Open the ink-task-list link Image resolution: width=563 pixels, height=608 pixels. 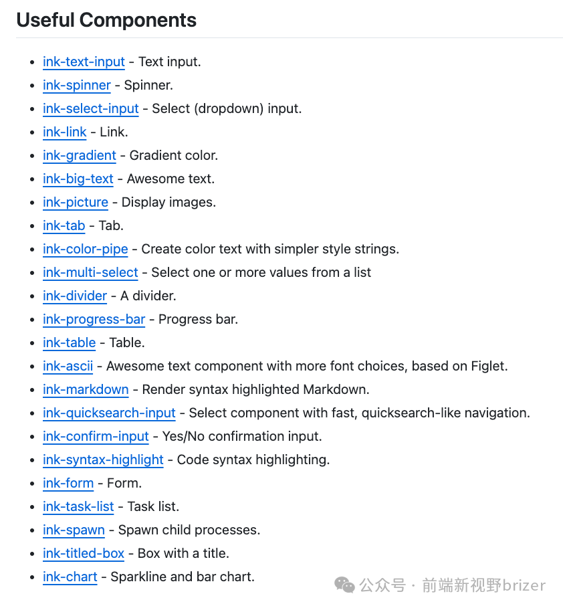tap(78, 506)
